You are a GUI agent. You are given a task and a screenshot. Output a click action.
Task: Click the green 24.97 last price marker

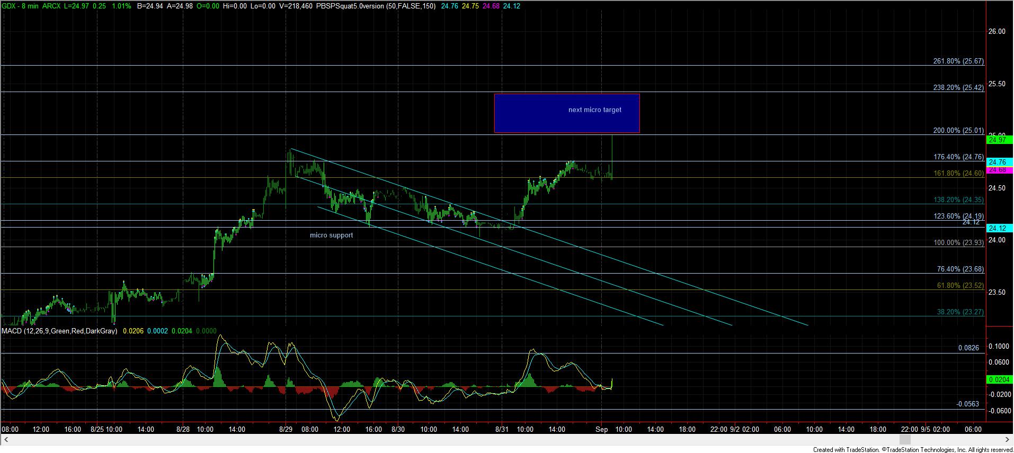[999, 140]
